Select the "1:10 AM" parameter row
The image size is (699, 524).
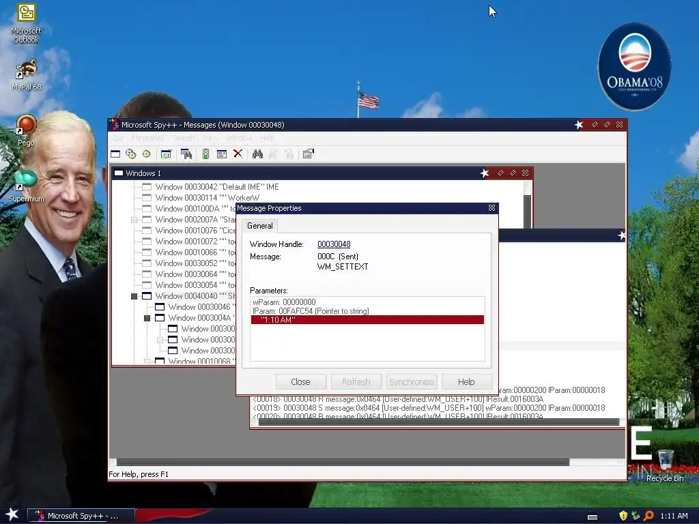point(367,320)
